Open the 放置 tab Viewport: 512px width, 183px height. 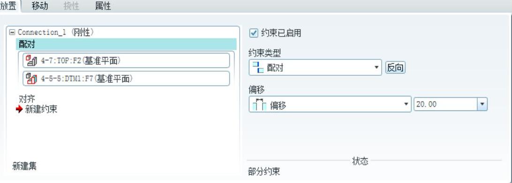[9, 6]
